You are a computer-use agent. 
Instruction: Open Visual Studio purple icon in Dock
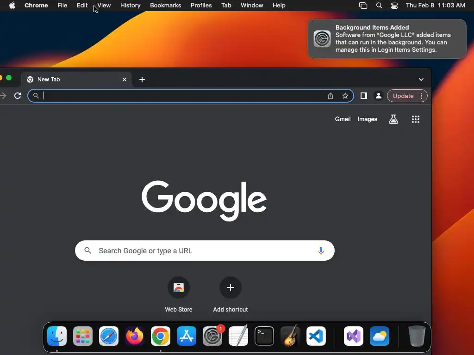coord(354,336)
